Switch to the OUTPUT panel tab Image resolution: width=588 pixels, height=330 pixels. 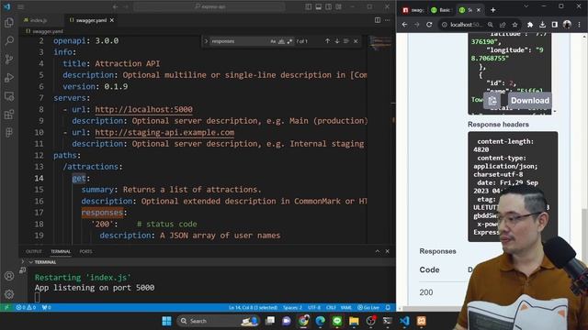(x=34, y=251)
